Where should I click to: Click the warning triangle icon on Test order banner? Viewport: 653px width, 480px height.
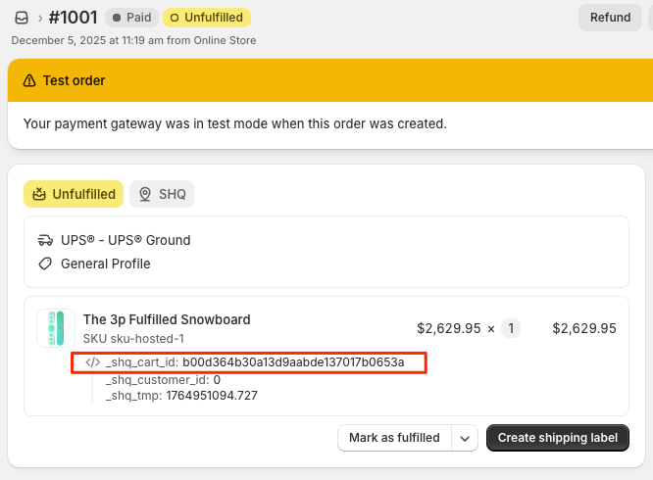pos(29,80)
